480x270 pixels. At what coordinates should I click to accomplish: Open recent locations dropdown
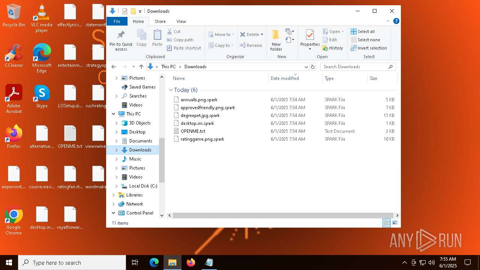(x=133, y=67)
